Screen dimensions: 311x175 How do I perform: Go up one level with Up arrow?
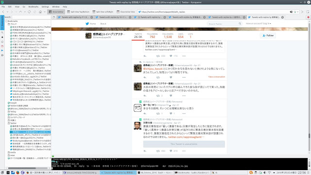click(20, 12)
